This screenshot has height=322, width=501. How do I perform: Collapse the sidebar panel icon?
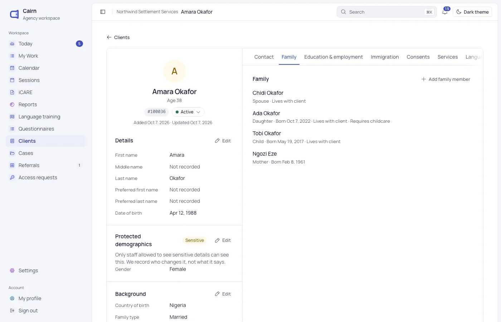(103, 12)
